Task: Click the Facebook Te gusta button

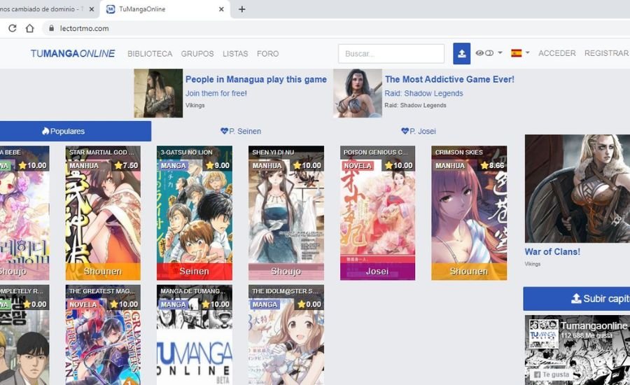Action: pyautogui.click(x=552, y=374)
